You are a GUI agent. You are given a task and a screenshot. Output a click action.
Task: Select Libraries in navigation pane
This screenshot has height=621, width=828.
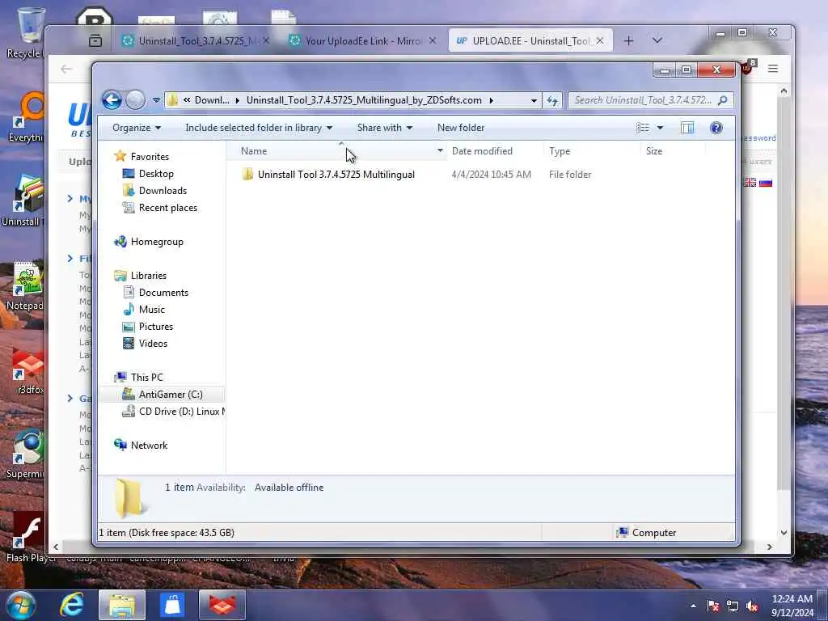click(149, 276)
